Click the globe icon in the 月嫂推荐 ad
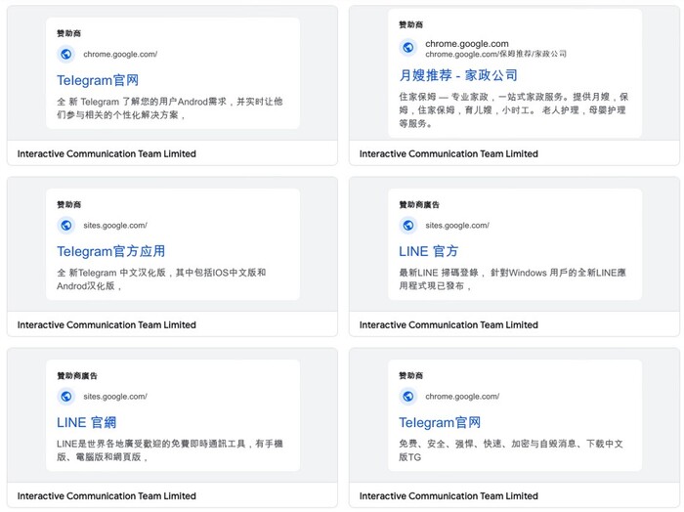684x512 pixels. (408, 48)
